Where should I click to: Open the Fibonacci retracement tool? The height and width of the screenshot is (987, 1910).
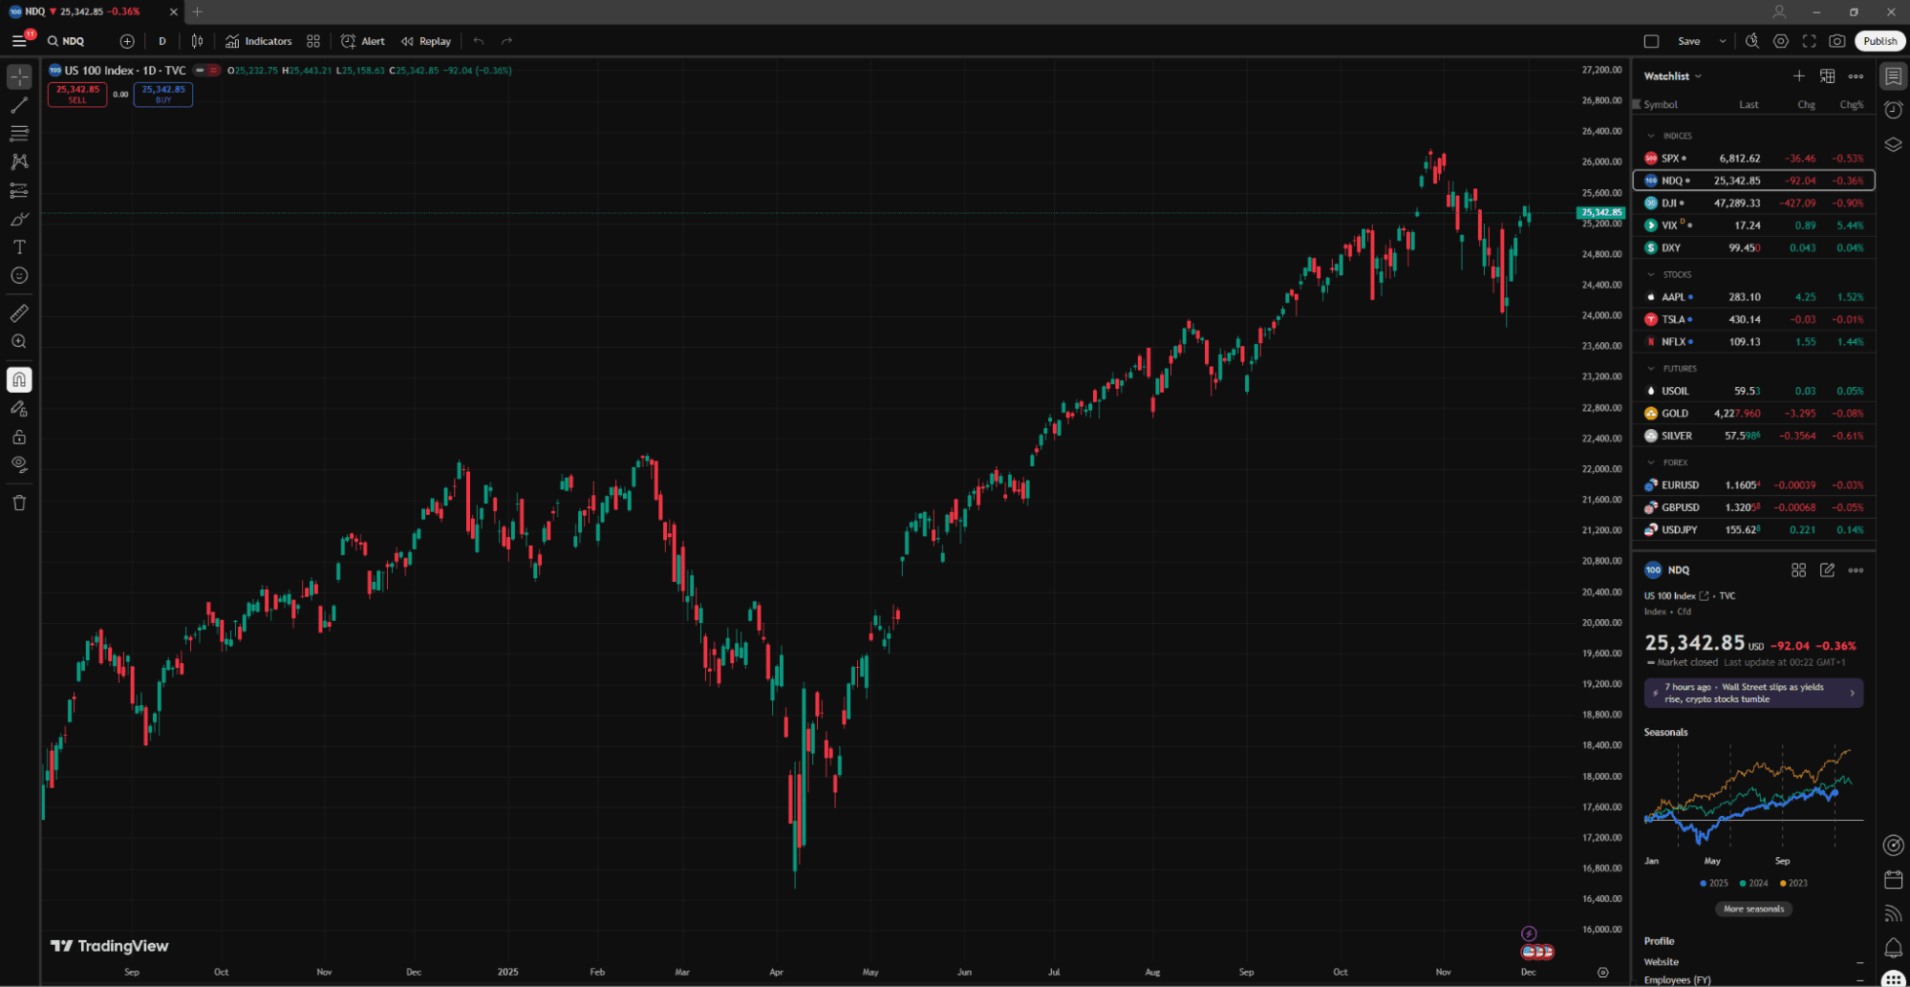19,134
